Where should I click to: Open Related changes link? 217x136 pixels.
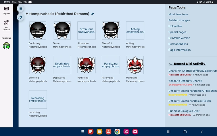179,20
